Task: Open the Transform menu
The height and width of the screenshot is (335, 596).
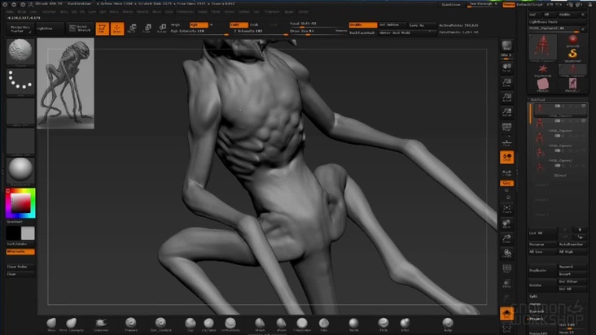Action: 272,11
